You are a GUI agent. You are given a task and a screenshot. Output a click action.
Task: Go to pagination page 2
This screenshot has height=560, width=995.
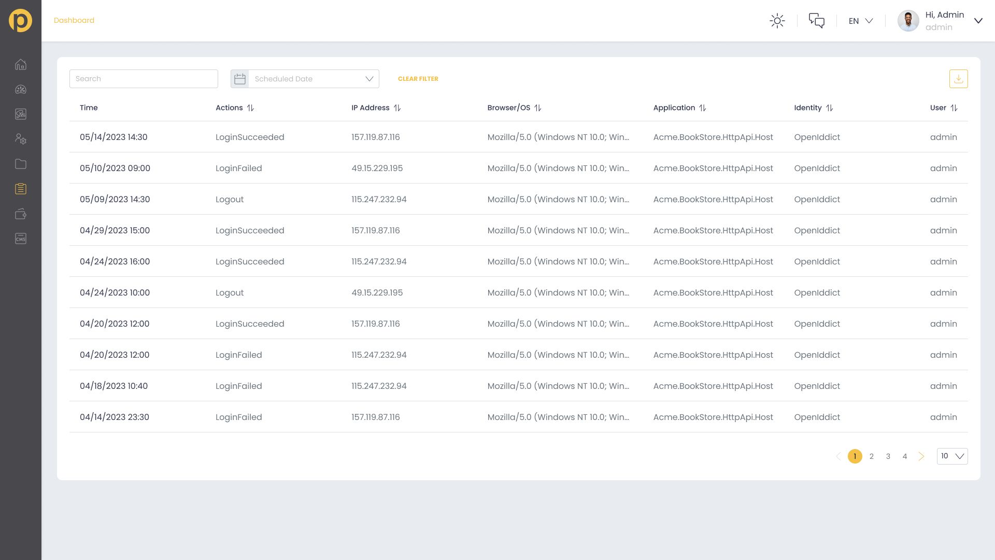(x=872, y=456)
